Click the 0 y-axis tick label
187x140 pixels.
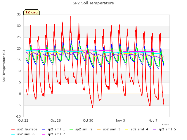click(x=20, y=94)
